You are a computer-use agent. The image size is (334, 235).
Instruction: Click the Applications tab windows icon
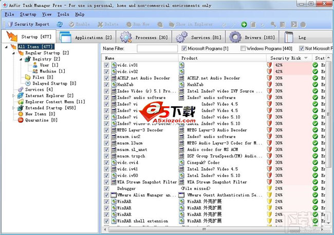pos(65,37)
